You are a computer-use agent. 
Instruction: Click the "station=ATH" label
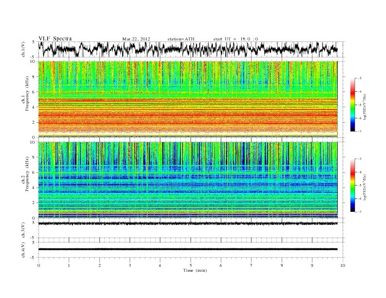pyautogui.click(x=181, y=39)
